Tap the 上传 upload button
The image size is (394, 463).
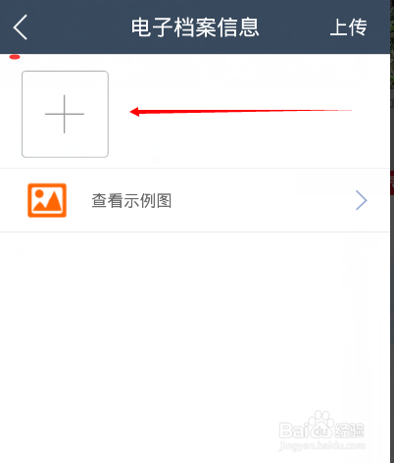348,27
